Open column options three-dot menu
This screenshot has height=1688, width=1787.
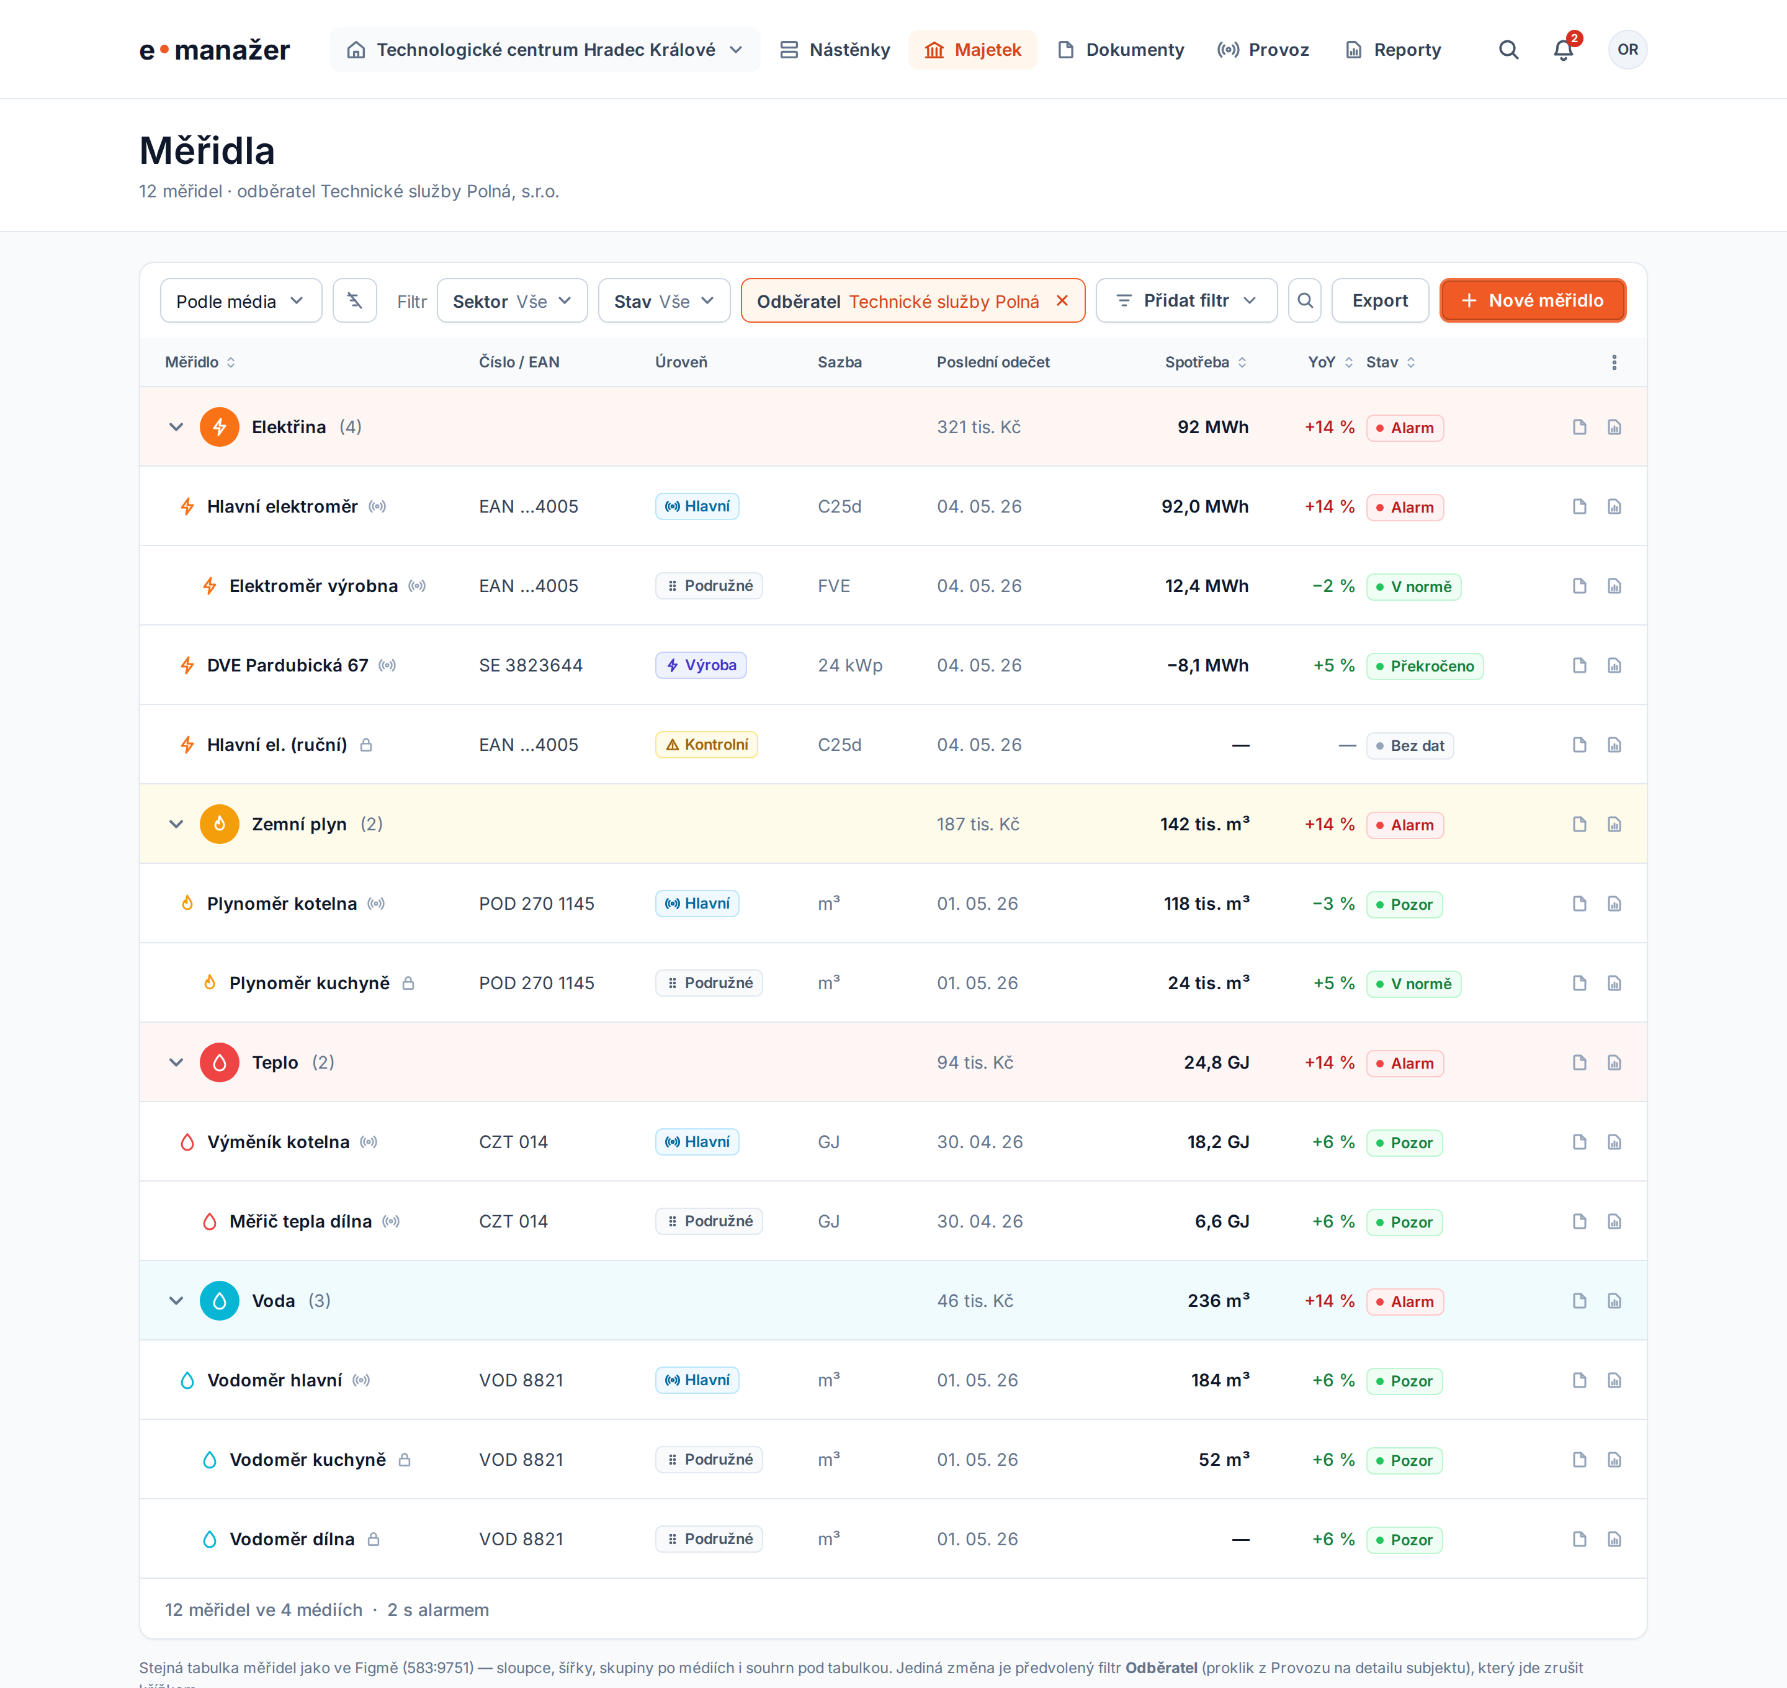tap(1615, 362)
